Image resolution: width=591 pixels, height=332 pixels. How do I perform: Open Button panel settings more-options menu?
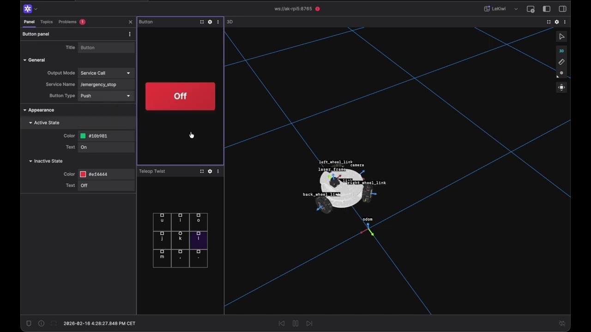coord(130,34)
